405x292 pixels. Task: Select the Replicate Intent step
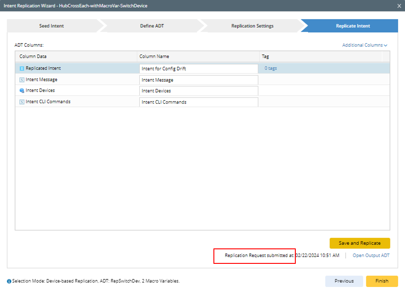[353, 26]
